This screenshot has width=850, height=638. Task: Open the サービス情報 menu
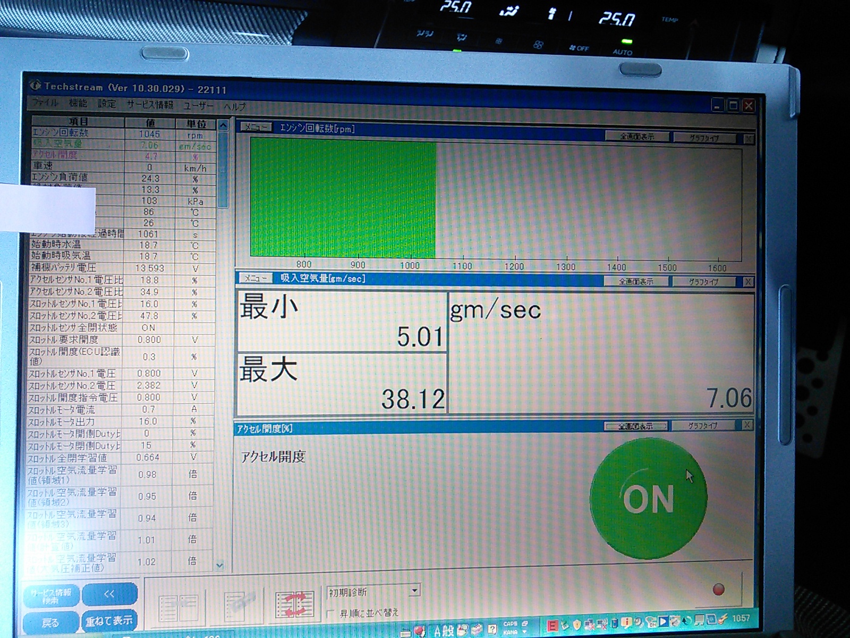point(150,105)
